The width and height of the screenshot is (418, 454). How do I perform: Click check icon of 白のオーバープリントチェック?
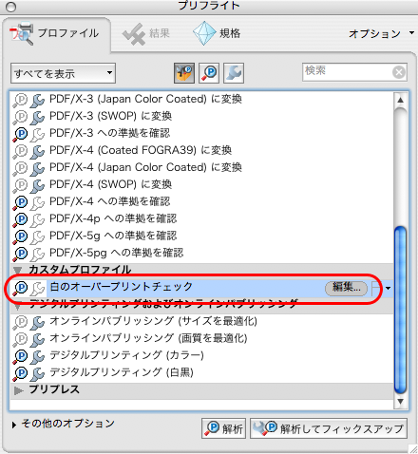pyautogui.click(x=20, y=288)
